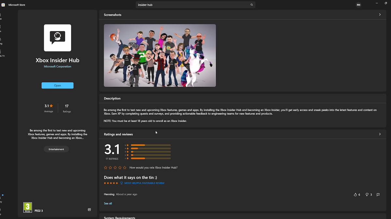Like Henning's review with the thumbs-up icon
This screenshot has height=219, width=391.
point(356,194)
